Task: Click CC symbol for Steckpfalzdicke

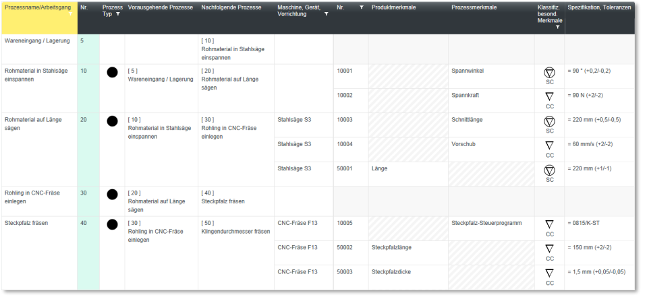Action: coord(549,273)
